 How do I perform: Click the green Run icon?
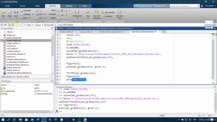coord(88,12)
